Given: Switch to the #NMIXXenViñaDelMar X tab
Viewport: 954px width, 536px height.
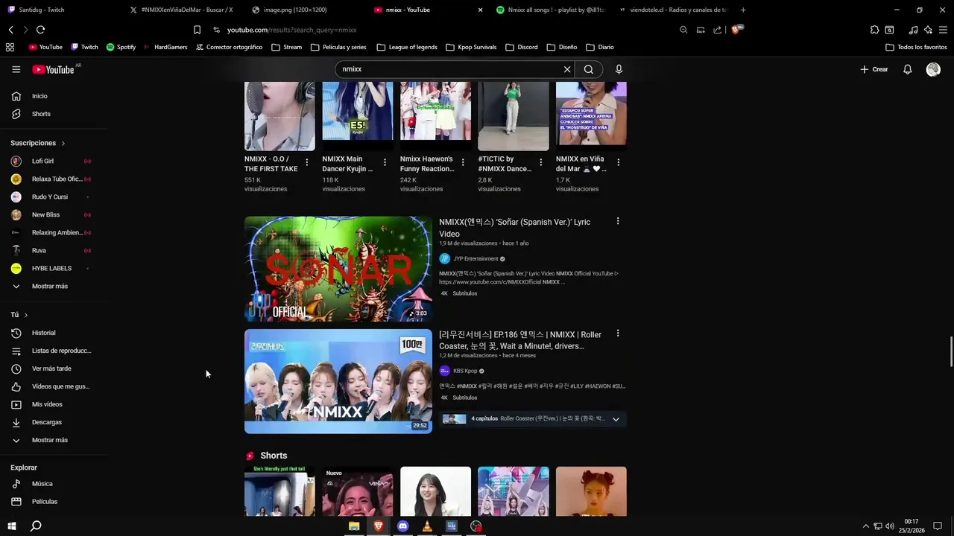Looking at the screenshot, I should coord(183,10).
